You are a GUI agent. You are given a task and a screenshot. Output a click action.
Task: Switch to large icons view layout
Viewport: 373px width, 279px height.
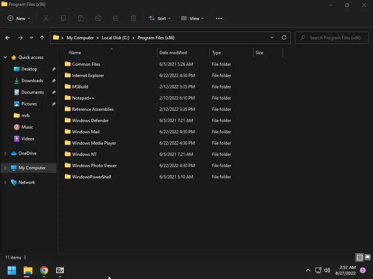[x=368, y=257]
